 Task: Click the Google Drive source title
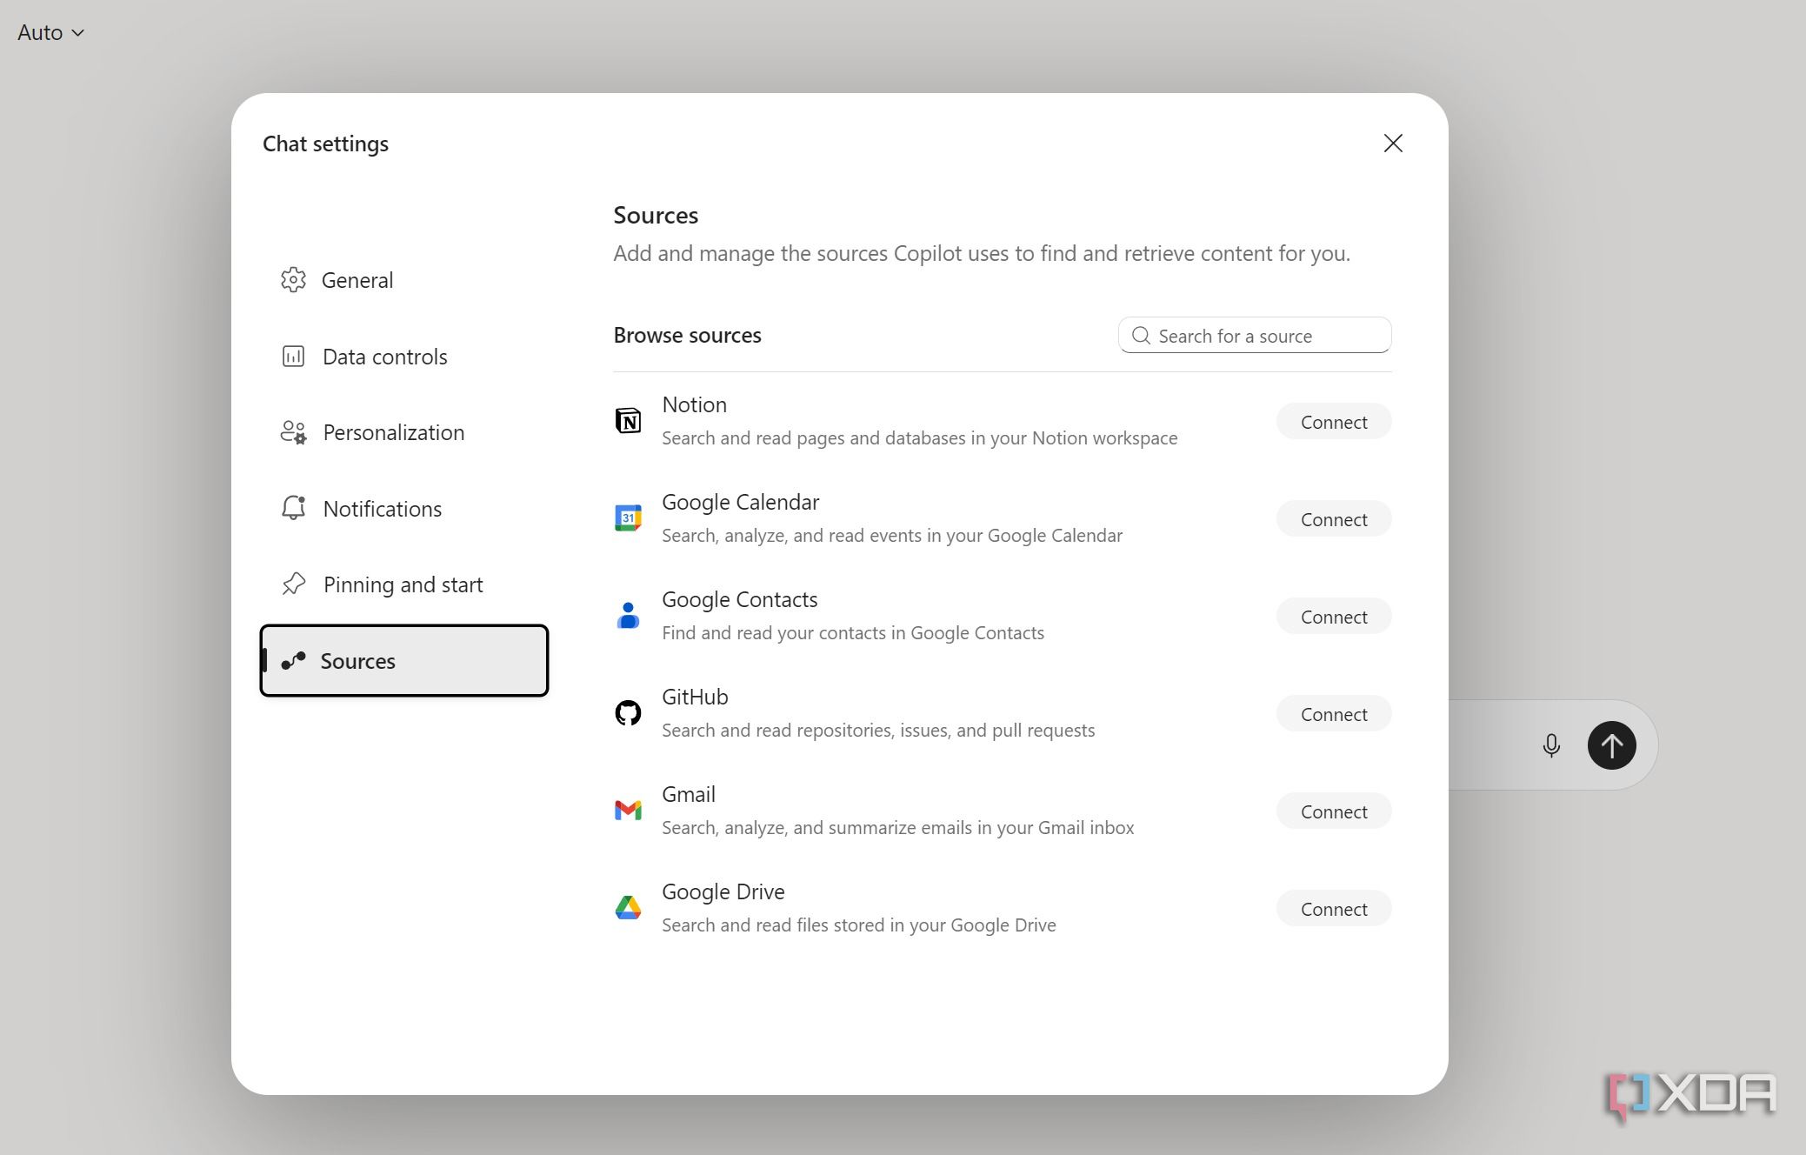coord(723,891)
